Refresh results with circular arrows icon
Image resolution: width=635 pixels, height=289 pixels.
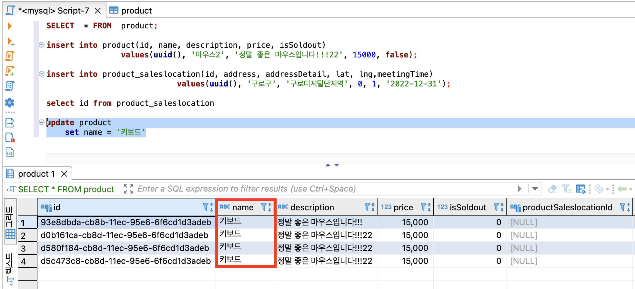tap(599, 189)
